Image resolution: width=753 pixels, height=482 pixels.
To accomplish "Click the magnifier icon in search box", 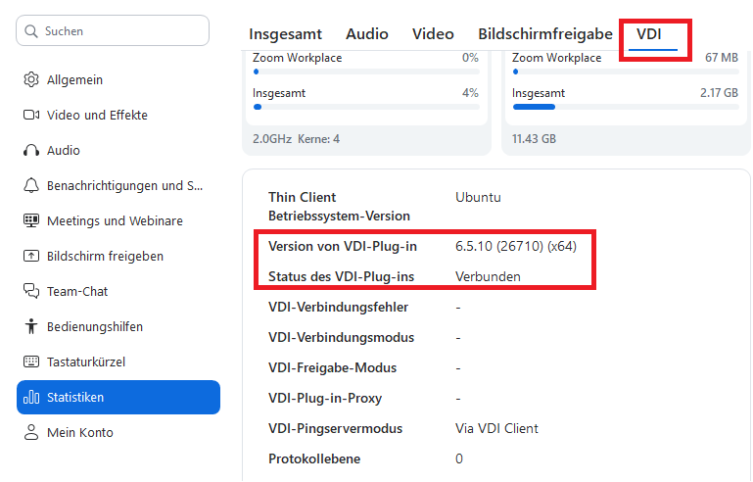I will coord(33,31).
